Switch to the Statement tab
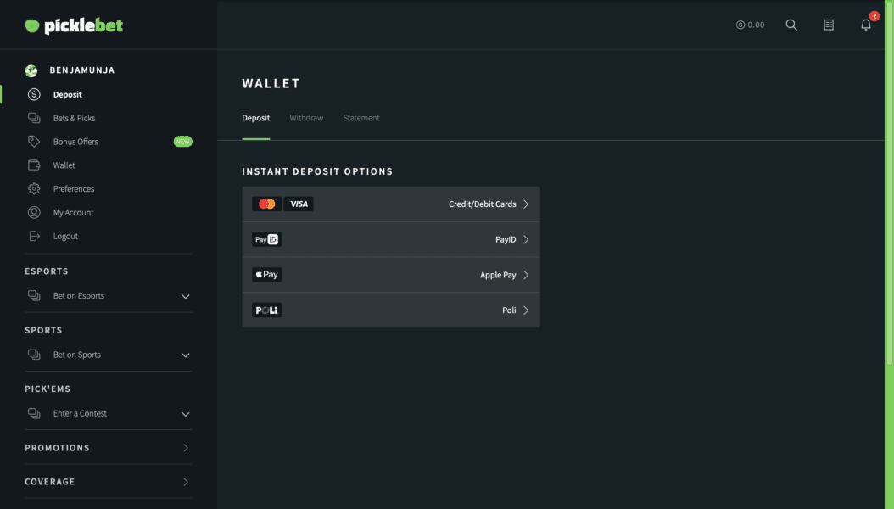894x509 pixels. (361, 118)
